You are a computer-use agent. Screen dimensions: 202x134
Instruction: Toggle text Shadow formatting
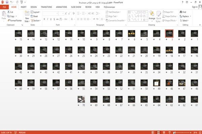point(54,19)
